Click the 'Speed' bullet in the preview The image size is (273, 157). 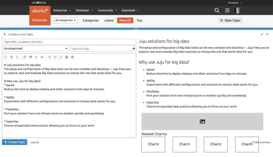click(x=151, y=69)
